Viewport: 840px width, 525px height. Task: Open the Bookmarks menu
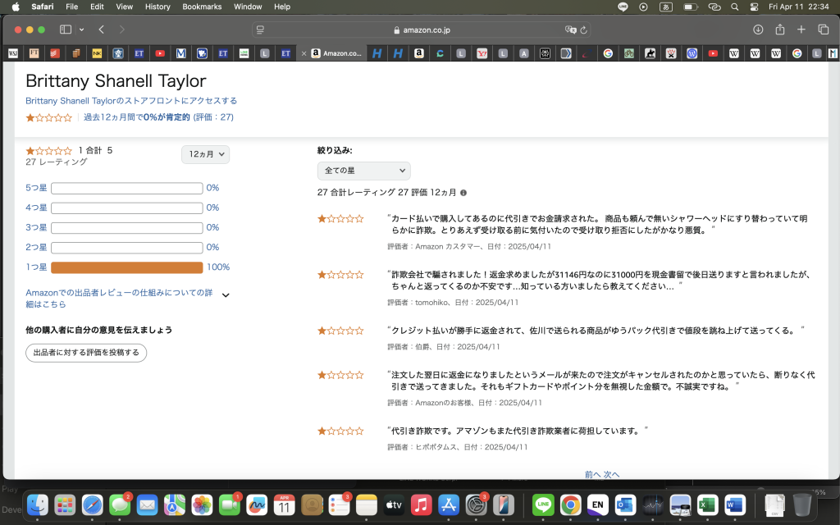coord(202,7)
